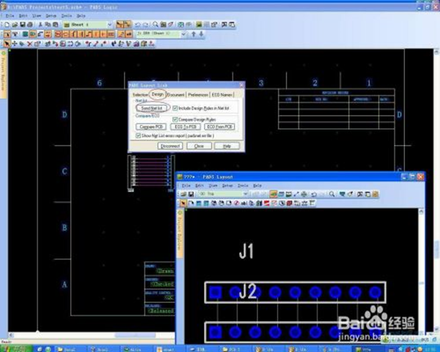Click red circle-slash icon in PADS Layout toolbar
Viewport: 440px width, 352px height.
click(237, 203)
